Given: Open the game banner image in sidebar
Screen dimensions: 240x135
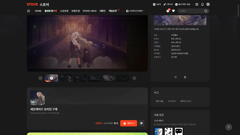Looking at the screenshot, I should pyautogui.click(x=180, y=20).
